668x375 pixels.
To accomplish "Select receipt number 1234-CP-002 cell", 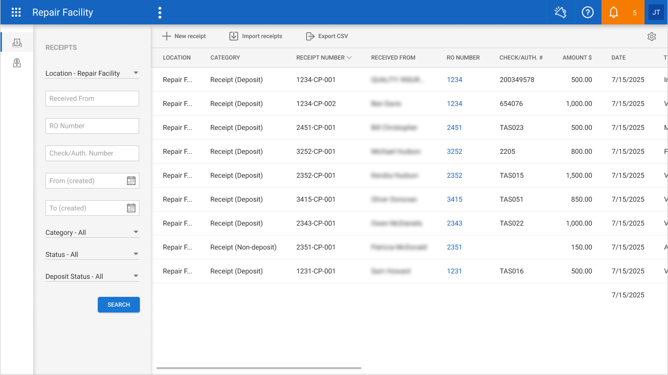I will (316, 104).
